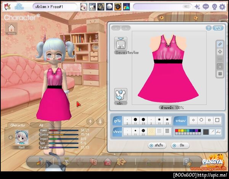Click the black cat avatar in top bar
The width and height of the screenshot is (229, 179).
pos(118,7)
